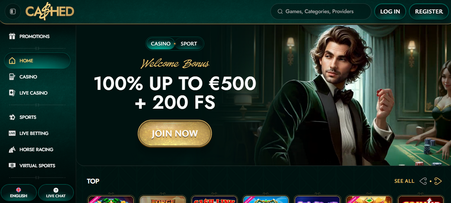Viewport: 451px width, 203px height.
Task: Open Promotions via the gift icon
Action: point(12,36)
